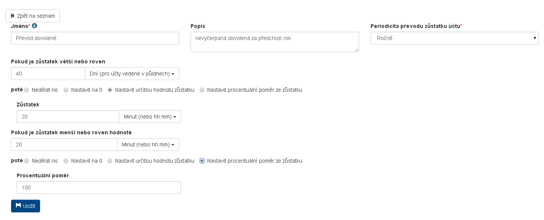Click the Zůstatek value input field

68,117
